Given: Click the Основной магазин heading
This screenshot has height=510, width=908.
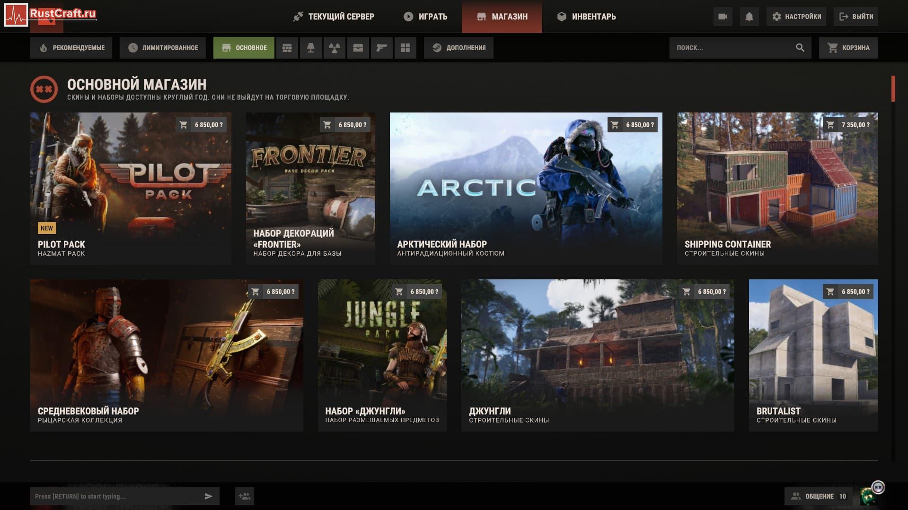Looking at the screenshot, I should click(137, 85).
